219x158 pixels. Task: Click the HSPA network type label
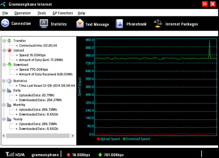pos(20,155)
